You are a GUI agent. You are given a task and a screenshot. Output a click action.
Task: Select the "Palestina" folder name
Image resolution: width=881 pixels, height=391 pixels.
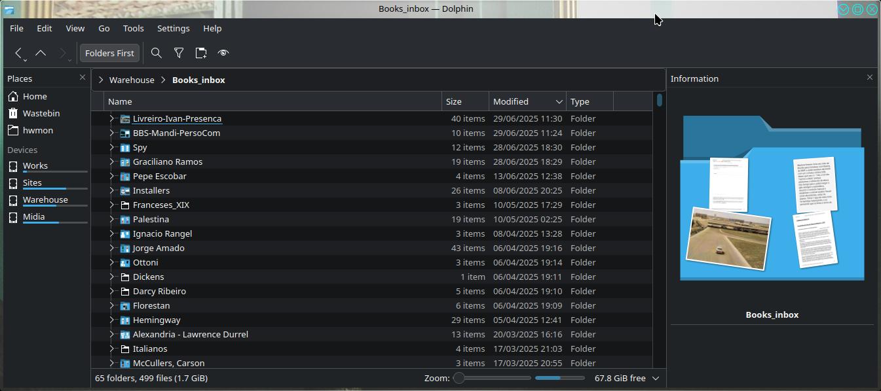click(151, 220)
